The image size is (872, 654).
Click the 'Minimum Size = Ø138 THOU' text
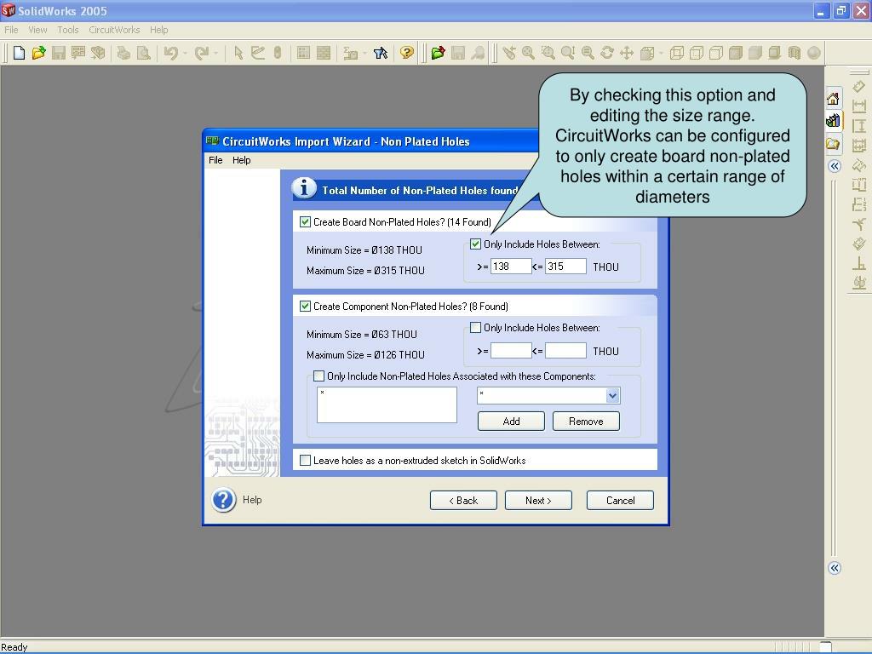point(364,250)
